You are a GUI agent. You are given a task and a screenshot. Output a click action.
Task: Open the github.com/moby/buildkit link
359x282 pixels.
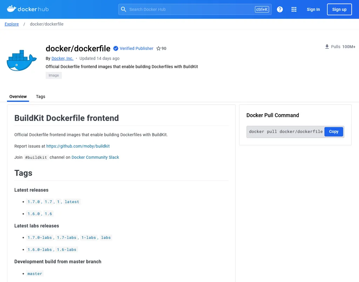point(78,146)
